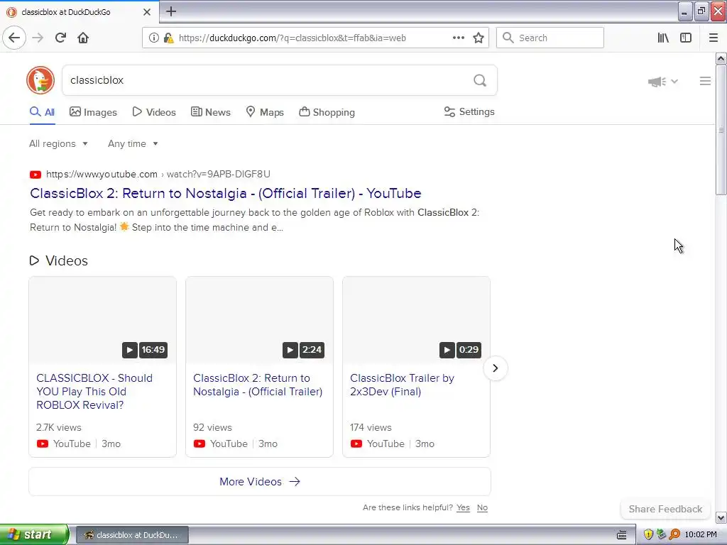The image size is (727, 545).
Task: Answer Yes to links helpful question
Action: click(x=463, y=507)
